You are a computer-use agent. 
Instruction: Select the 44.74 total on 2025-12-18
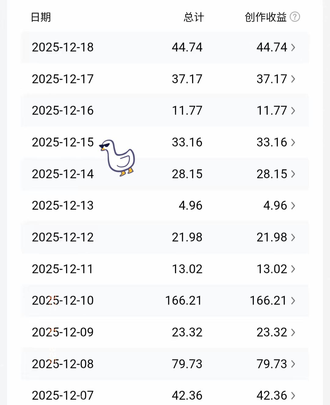click(x=187, y=47)
